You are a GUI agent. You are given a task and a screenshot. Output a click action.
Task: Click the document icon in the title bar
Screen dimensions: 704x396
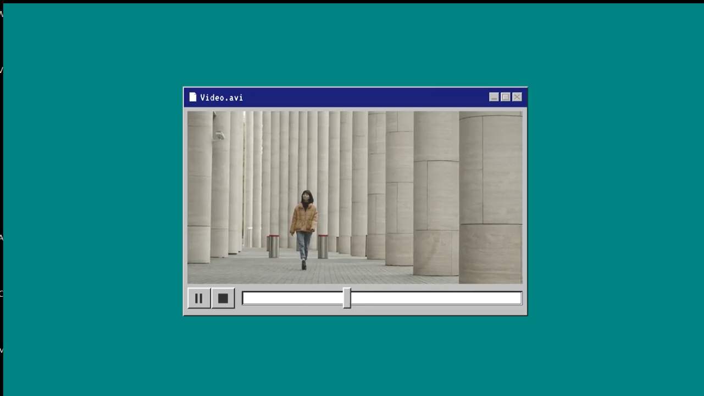(x=192, y=97)
